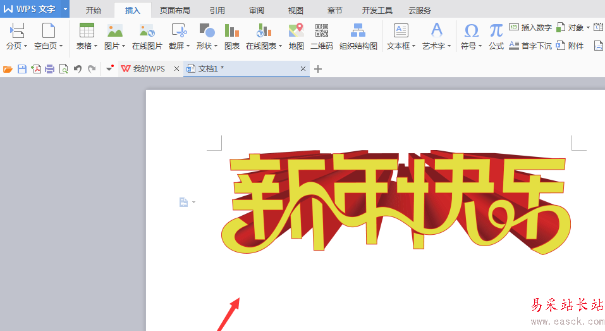Click the open folder icon in quick toolbar
605x331 pixels.
[8, 69]
